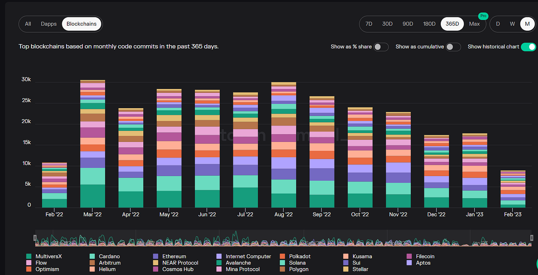
Task: Toggle Internet Computer legend swatch
Action: click(x=219, y=256)
